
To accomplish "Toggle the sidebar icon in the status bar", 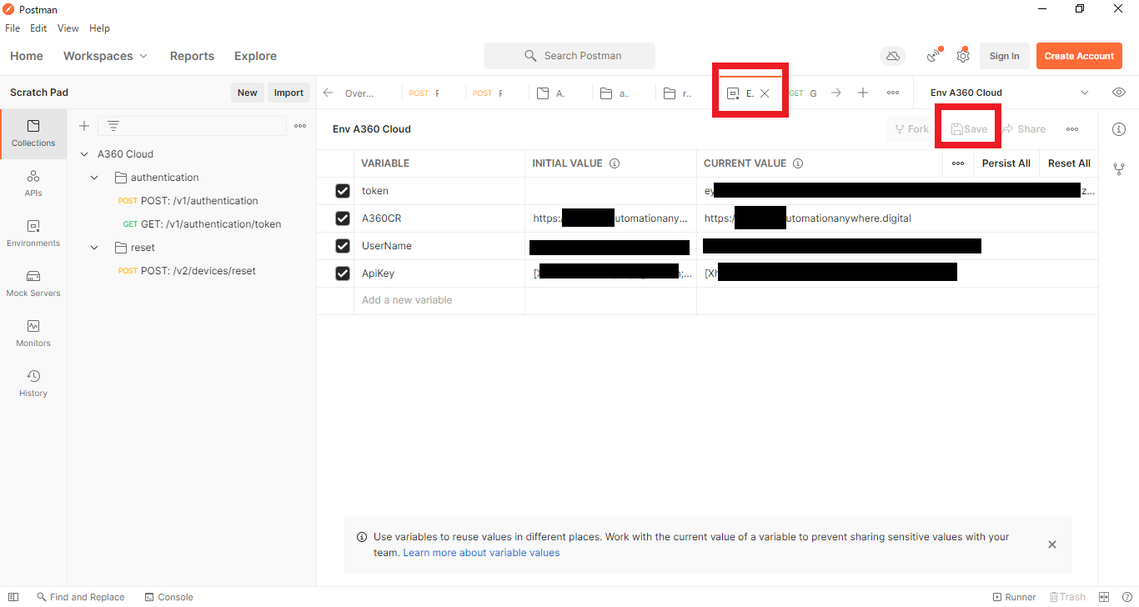I will [13, 597].
